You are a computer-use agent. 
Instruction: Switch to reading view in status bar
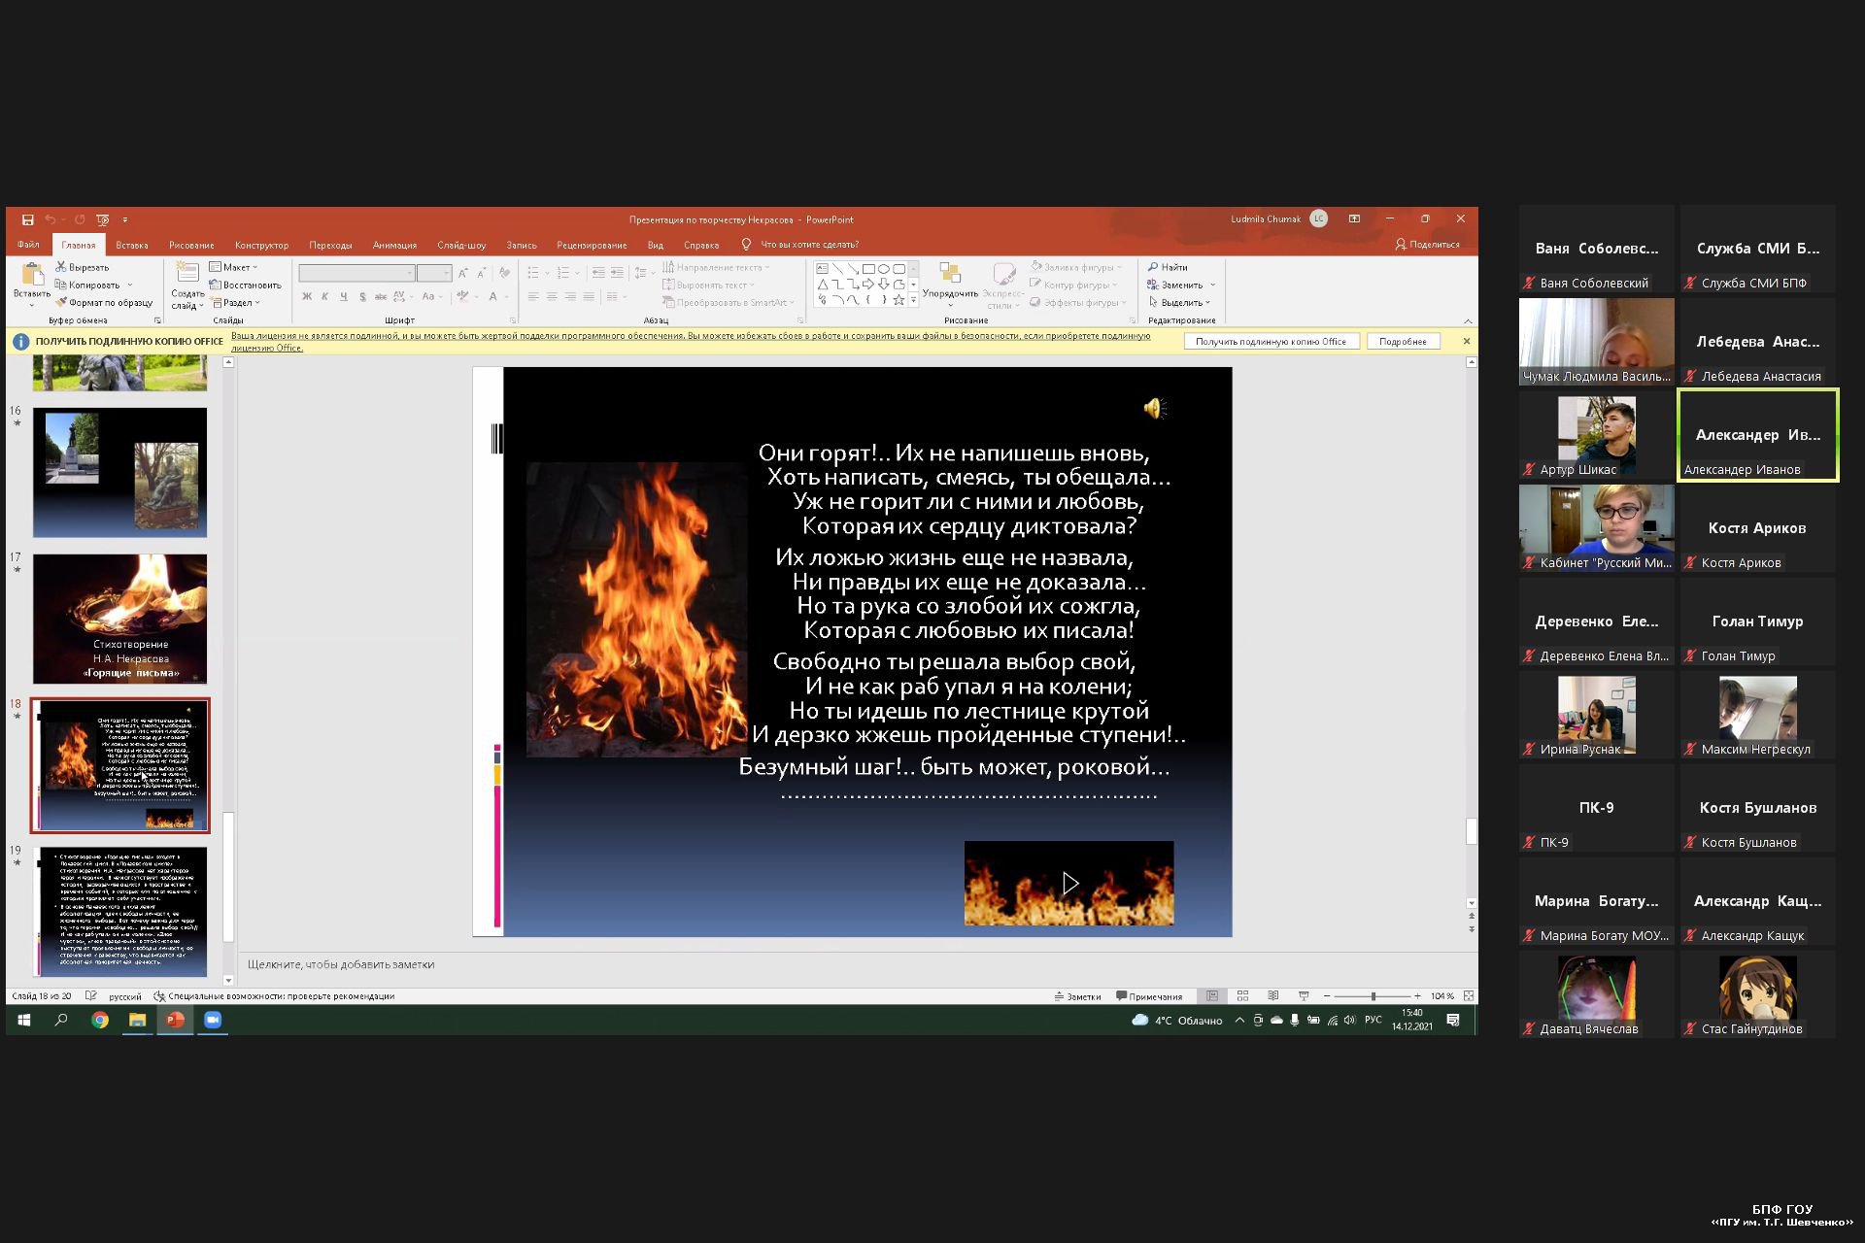[x=1272, y=995]
